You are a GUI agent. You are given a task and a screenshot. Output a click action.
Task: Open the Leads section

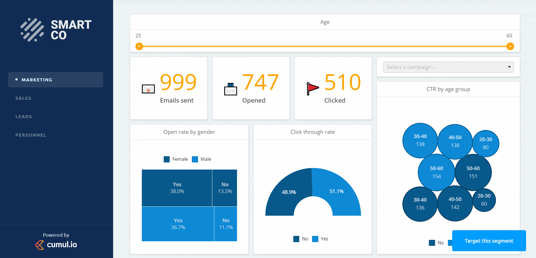tap(24, 117)
